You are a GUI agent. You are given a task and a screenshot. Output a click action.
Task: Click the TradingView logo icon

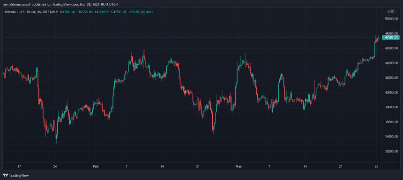(x=5, y=175)
